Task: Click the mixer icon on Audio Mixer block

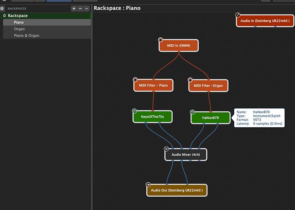Action: click(166, 149)
